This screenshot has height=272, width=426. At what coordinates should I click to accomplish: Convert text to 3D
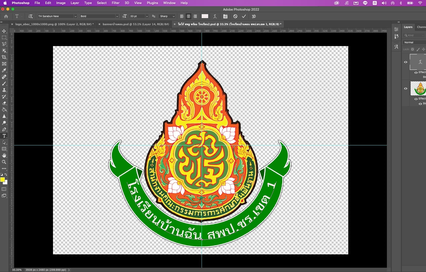(254, 16)
